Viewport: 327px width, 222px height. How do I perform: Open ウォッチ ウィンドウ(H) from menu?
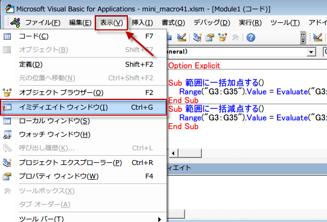click(x=83, y=135)
